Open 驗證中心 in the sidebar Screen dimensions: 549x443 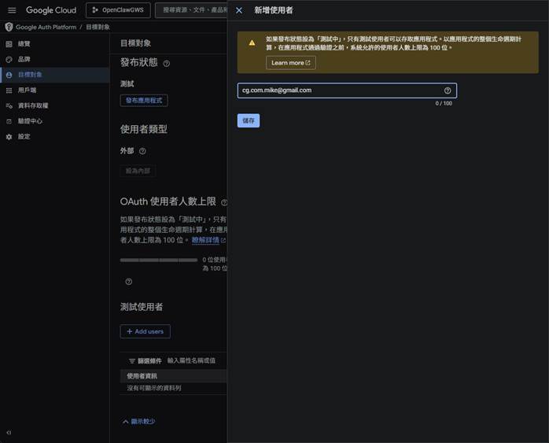(x=30, y=121)
